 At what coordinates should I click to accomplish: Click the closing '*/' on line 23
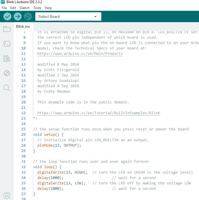coord(35,118)
